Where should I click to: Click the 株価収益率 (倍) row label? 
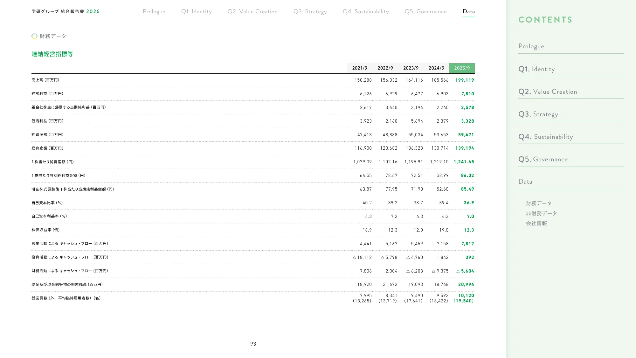[45, 230]
